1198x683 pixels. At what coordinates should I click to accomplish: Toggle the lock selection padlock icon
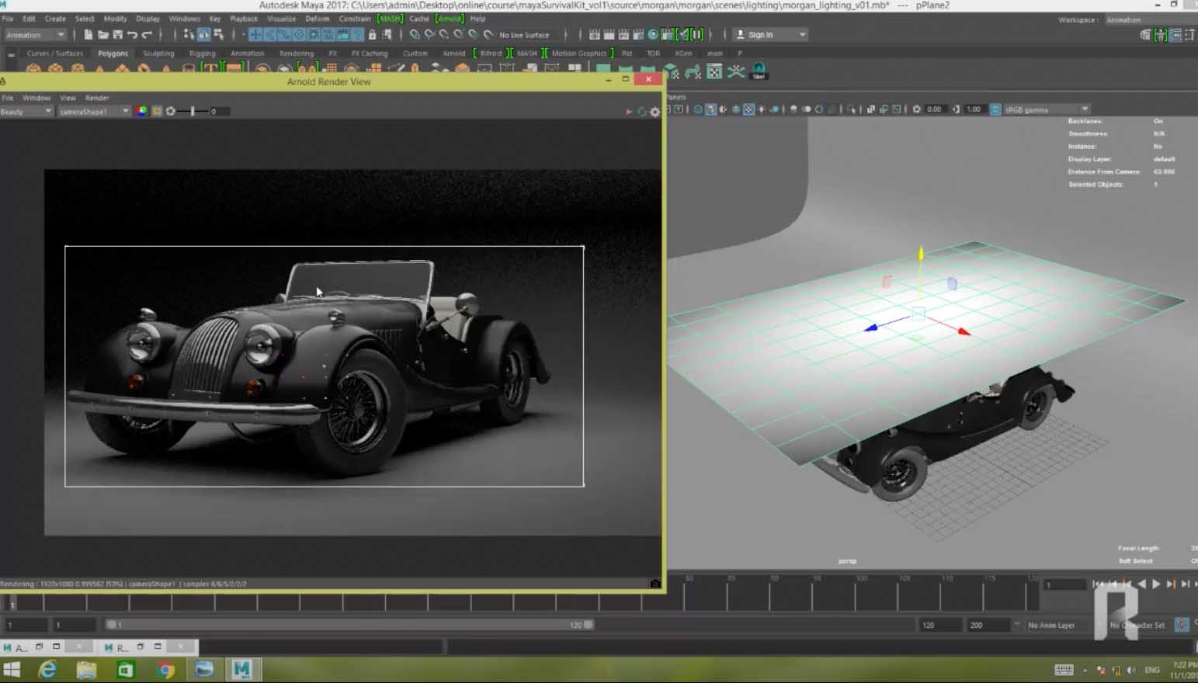372,35
